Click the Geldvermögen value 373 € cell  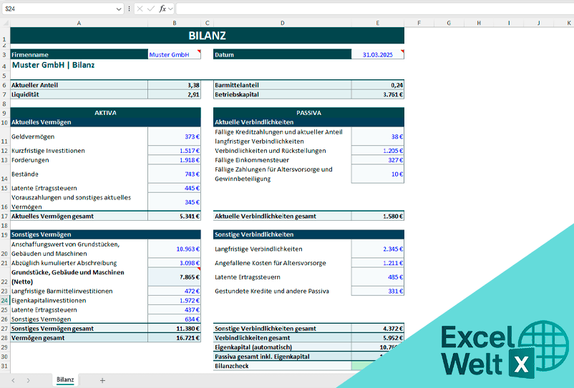(174, 136)
